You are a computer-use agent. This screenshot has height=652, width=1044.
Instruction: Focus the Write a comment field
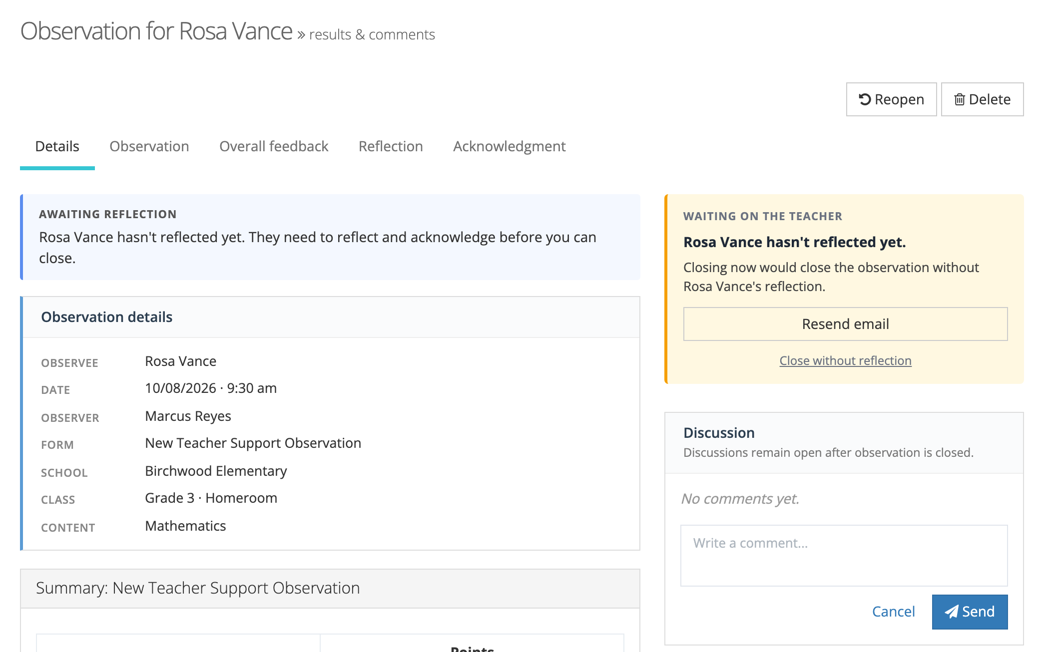(844, 555)
